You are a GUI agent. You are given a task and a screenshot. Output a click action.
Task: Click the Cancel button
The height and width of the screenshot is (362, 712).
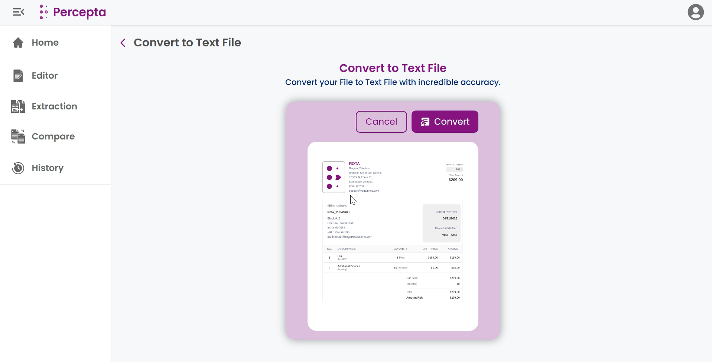point(381,122)
